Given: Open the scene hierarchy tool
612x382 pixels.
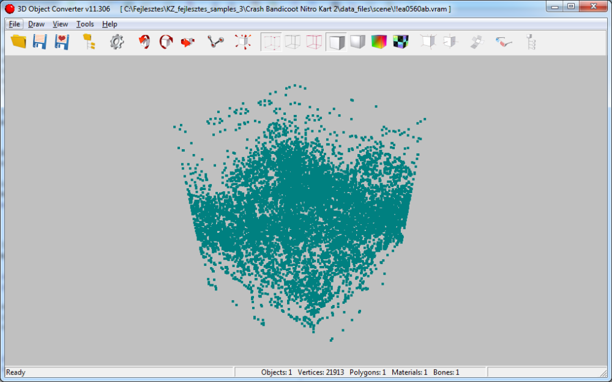Looking at the screenshot, I should [x=88, y=42].
